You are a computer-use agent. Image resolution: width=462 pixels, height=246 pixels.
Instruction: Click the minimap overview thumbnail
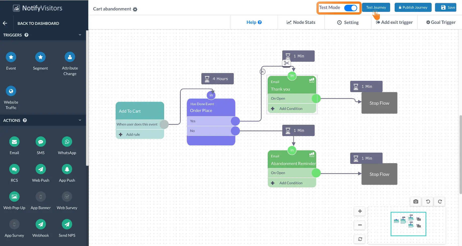[408, 224]
